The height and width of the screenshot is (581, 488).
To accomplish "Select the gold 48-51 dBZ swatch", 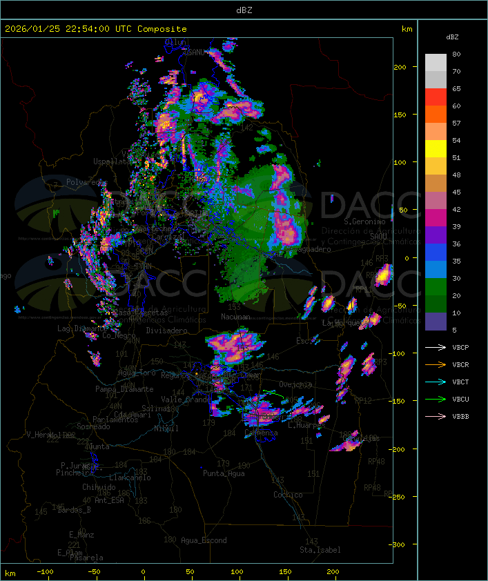I will (436, 166).
